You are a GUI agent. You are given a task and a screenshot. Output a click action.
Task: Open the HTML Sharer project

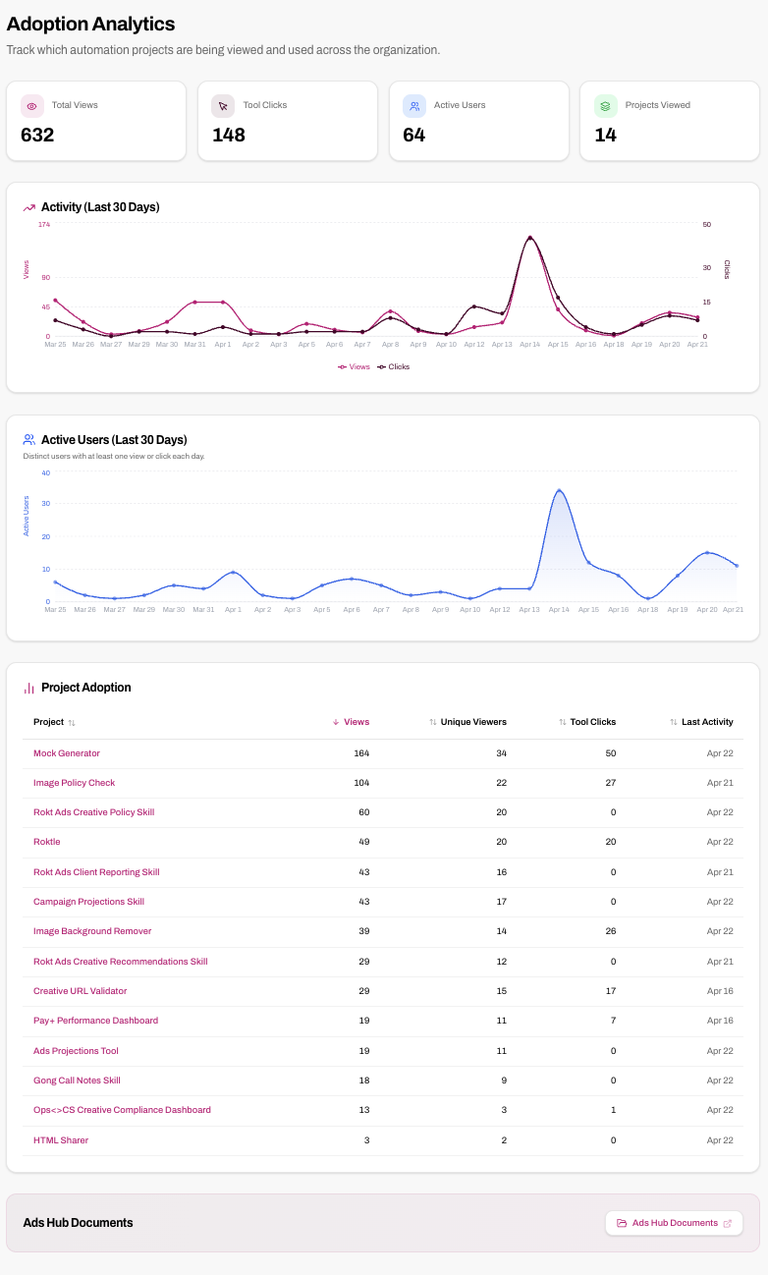[x=61, y=1140]
